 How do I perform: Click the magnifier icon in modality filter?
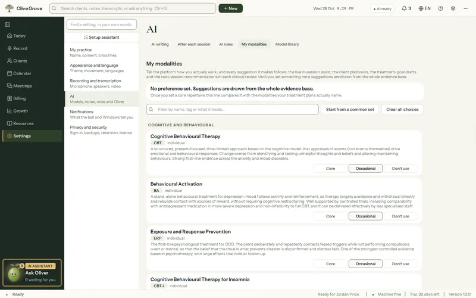151,110
